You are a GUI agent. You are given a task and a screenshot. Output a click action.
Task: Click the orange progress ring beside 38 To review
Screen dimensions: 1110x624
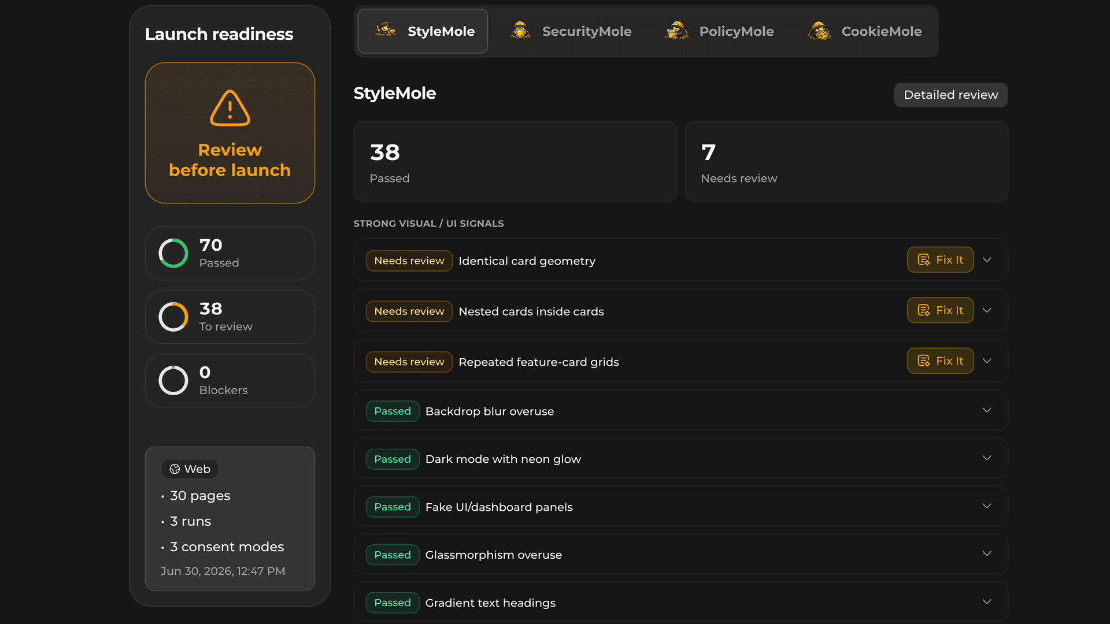(x=173, y=317)
